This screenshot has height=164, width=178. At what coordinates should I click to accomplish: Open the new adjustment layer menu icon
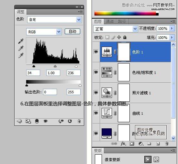[141, 144]
